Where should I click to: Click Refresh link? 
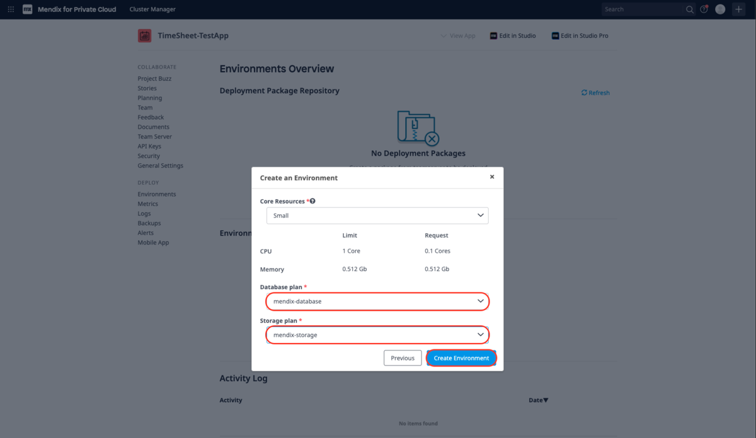pyautogui.click(x=595, y=93)
